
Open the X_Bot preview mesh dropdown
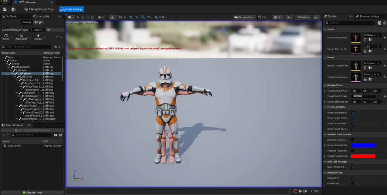coord(372,46)
